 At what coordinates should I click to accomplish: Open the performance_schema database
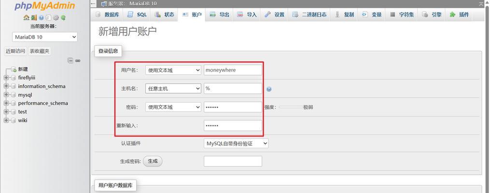[x=43, y=103]
